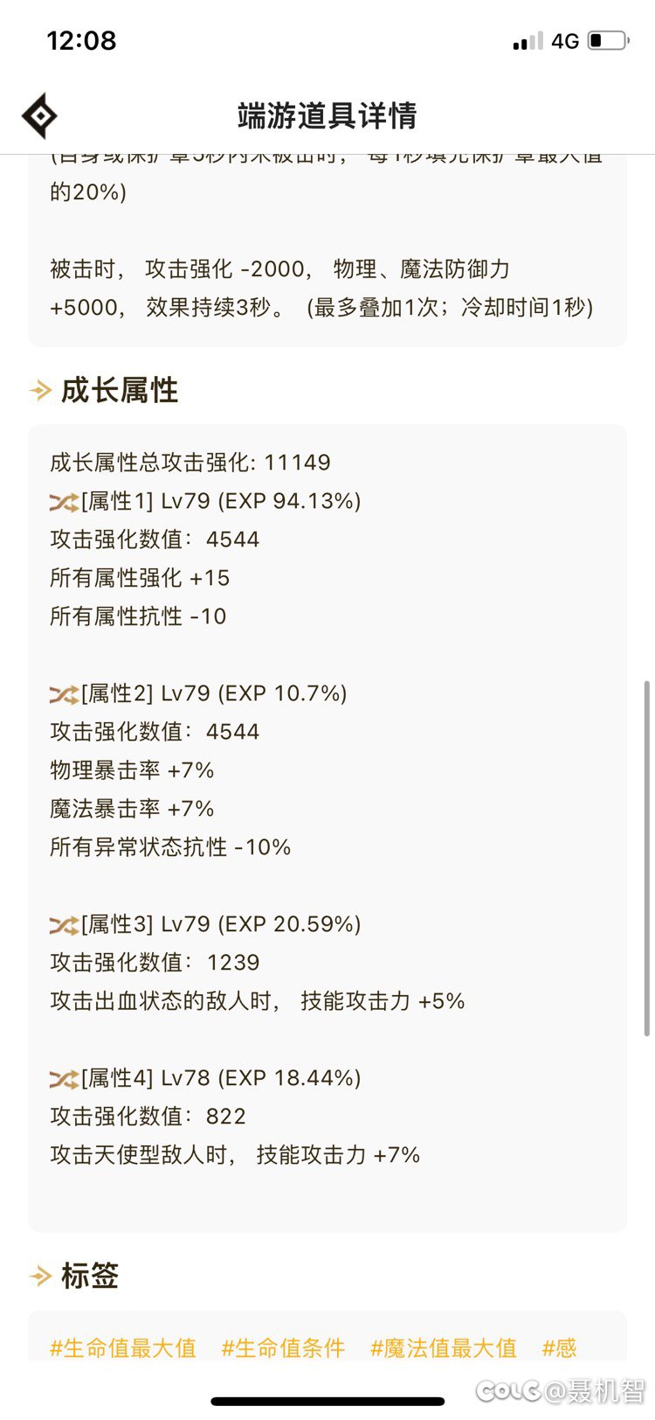The width and height of the screenshot is (655, 1420).
Task: Open the #生命值最大值 tag
Action: 123,1347
